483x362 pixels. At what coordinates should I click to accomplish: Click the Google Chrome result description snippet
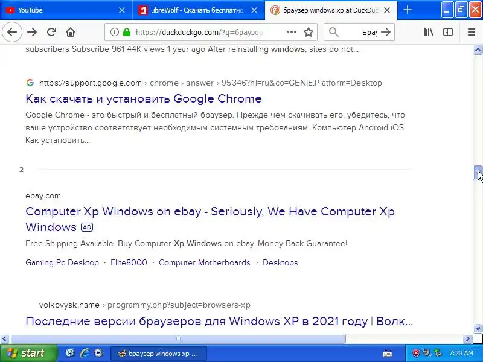(x=215, y=127)
